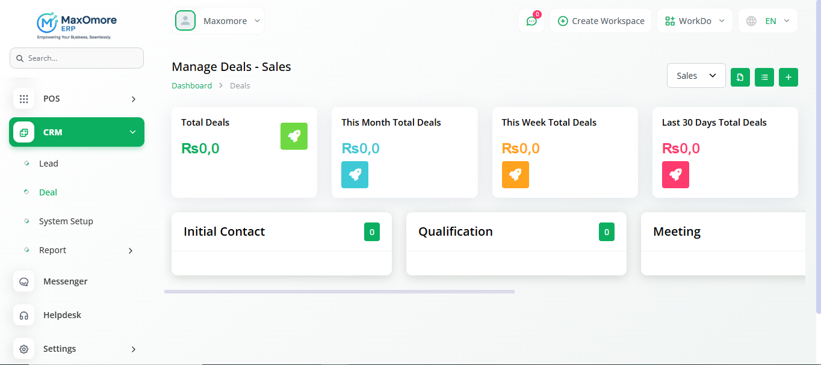
Task: Click the import deals icon button
Action: [740, 77]
